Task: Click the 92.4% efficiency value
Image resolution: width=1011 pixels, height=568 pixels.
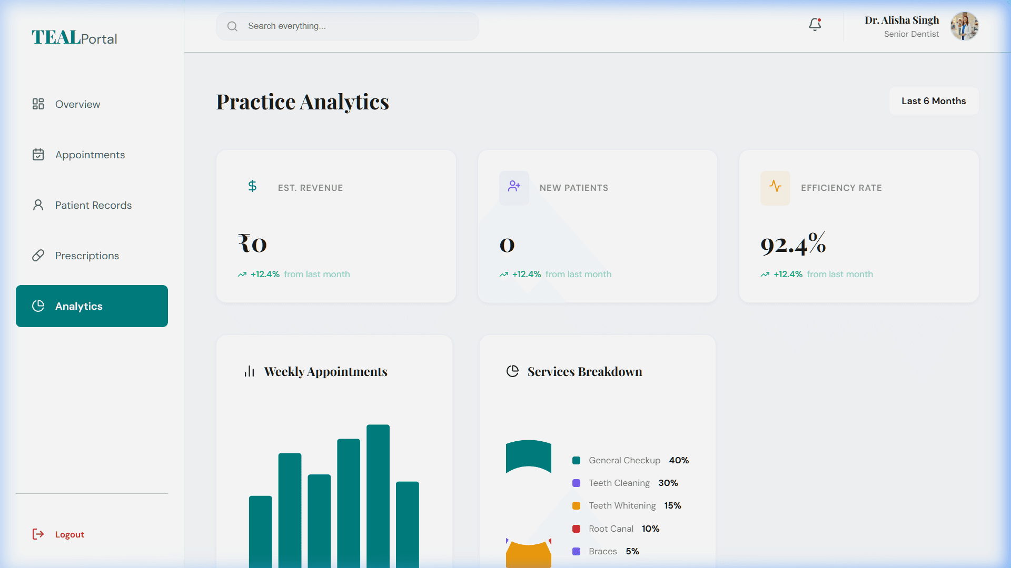Action: [793, 244]
